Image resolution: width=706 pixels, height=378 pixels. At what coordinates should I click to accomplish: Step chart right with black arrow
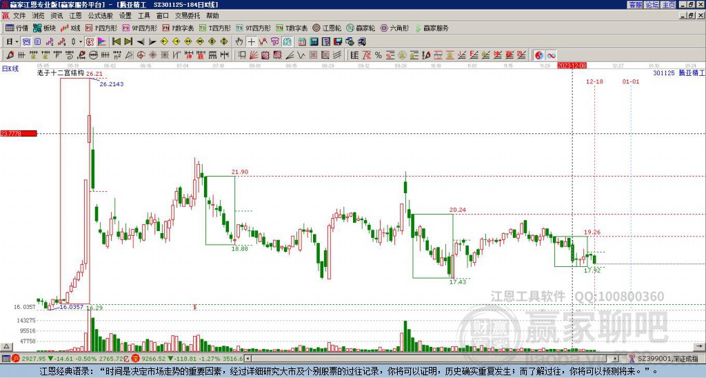click(152, 42)
